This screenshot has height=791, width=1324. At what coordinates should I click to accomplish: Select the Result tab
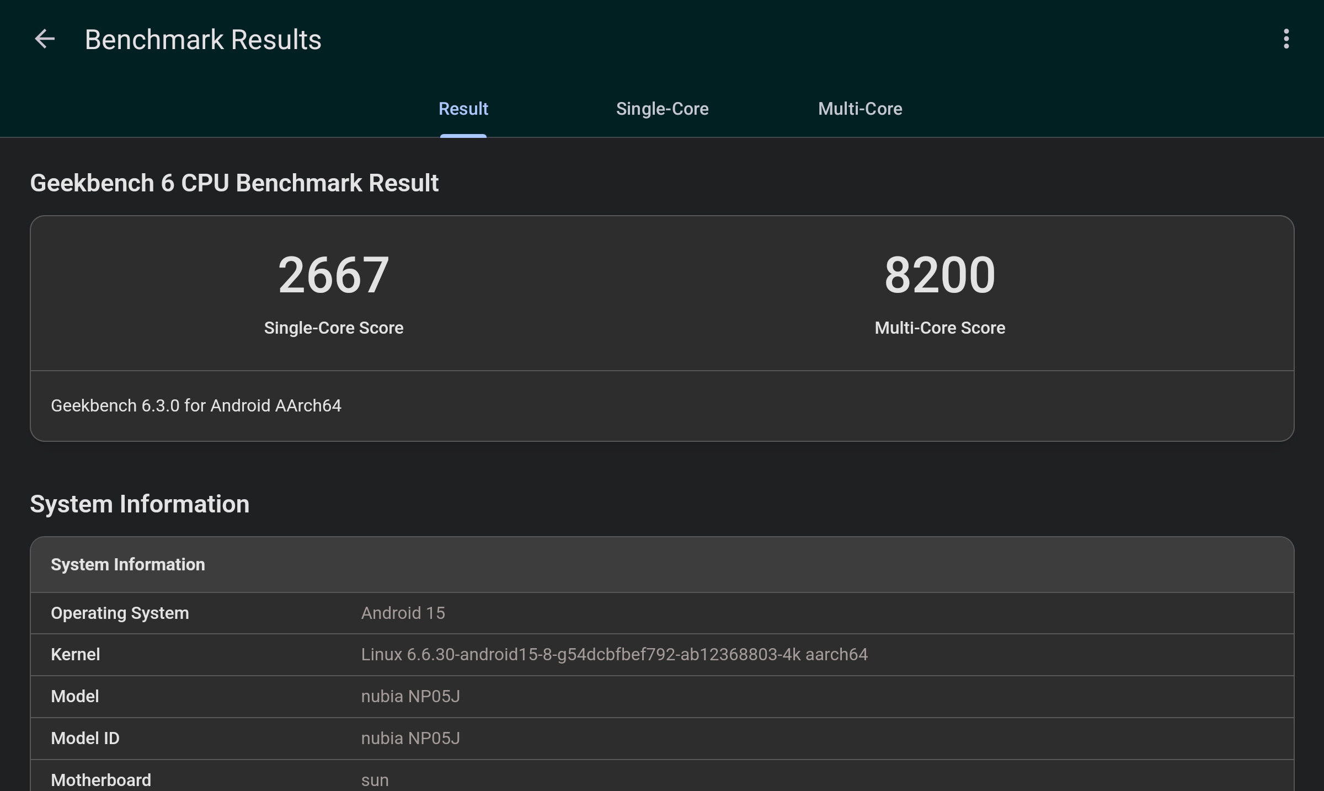point(463,109)
